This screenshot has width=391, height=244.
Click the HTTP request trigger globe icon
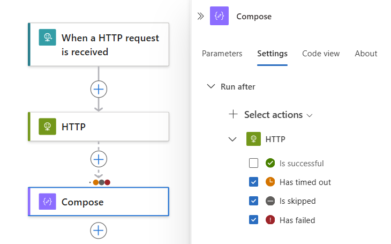(x=47, y=38)
